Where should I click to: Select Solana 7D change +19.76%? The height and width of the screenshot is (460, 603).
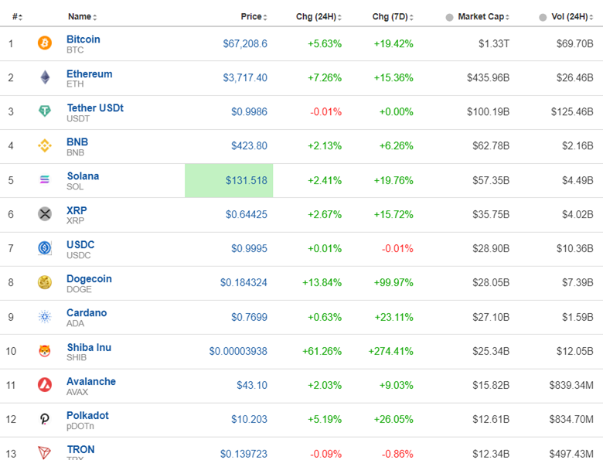point(393,180)
